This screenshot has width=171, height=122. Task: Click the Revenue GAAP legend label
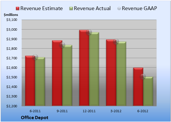tap(139, 8)
